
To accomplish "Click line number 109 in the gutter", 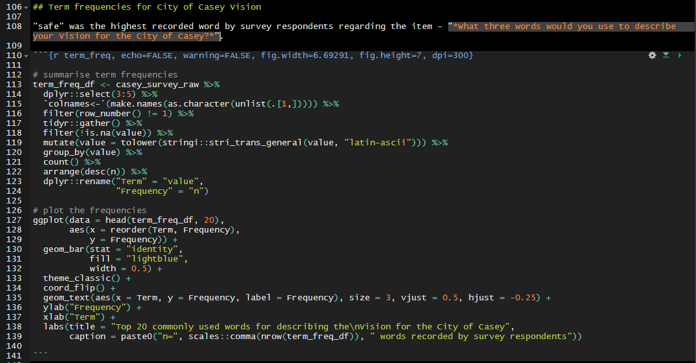I will pos(14,46).
